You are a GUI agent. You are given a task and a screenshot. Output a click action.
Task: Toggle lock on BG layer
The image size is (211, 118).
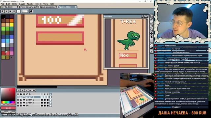pos(21,106)
